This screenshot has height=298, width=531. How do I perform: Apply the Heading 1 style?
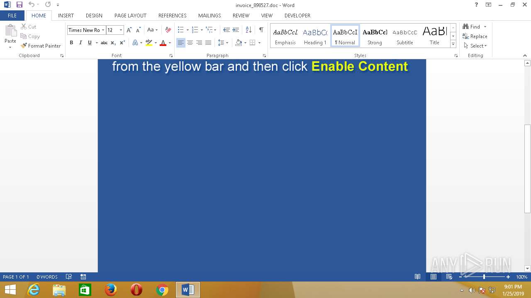(x=315, y=36)
